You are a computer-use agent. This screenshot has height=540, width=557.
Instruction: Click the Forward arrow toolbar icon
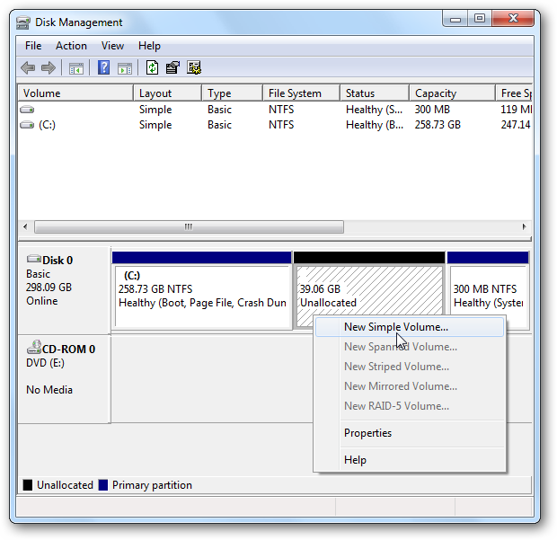coord(49,67)
